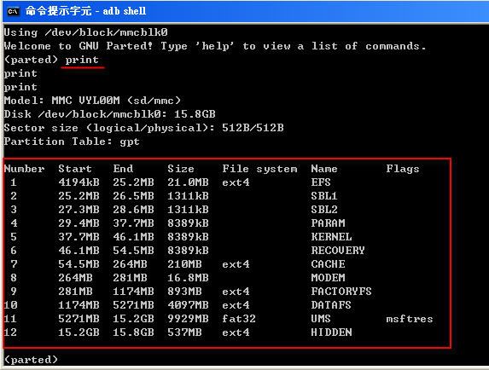This screenshot has height=370, width=489.
Task: Click the msftres flag text
Action: point(410,319)
